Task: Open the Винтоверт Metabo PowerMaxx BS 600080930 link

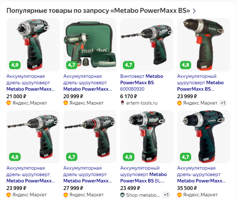Action: click(x=142, y=82)
